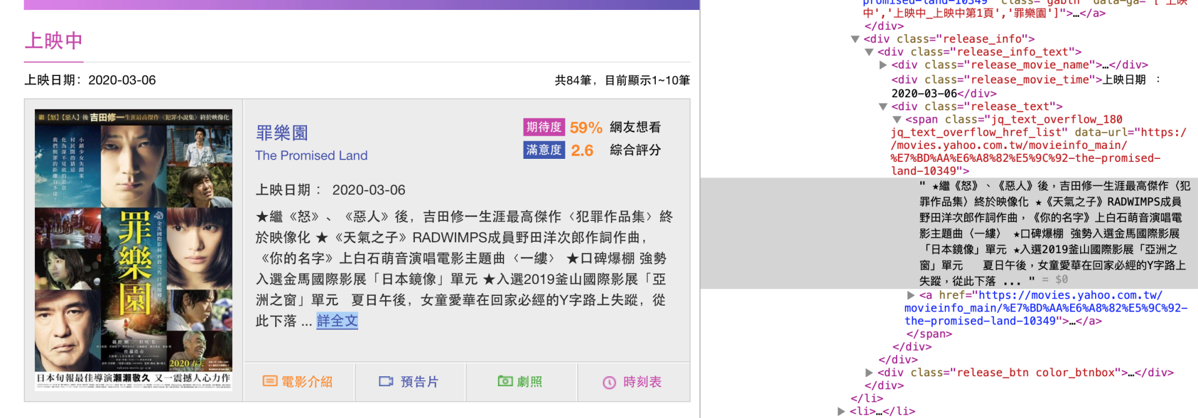
Task: Click the 2.6 rating score
Action: click(x=582, y=151)
